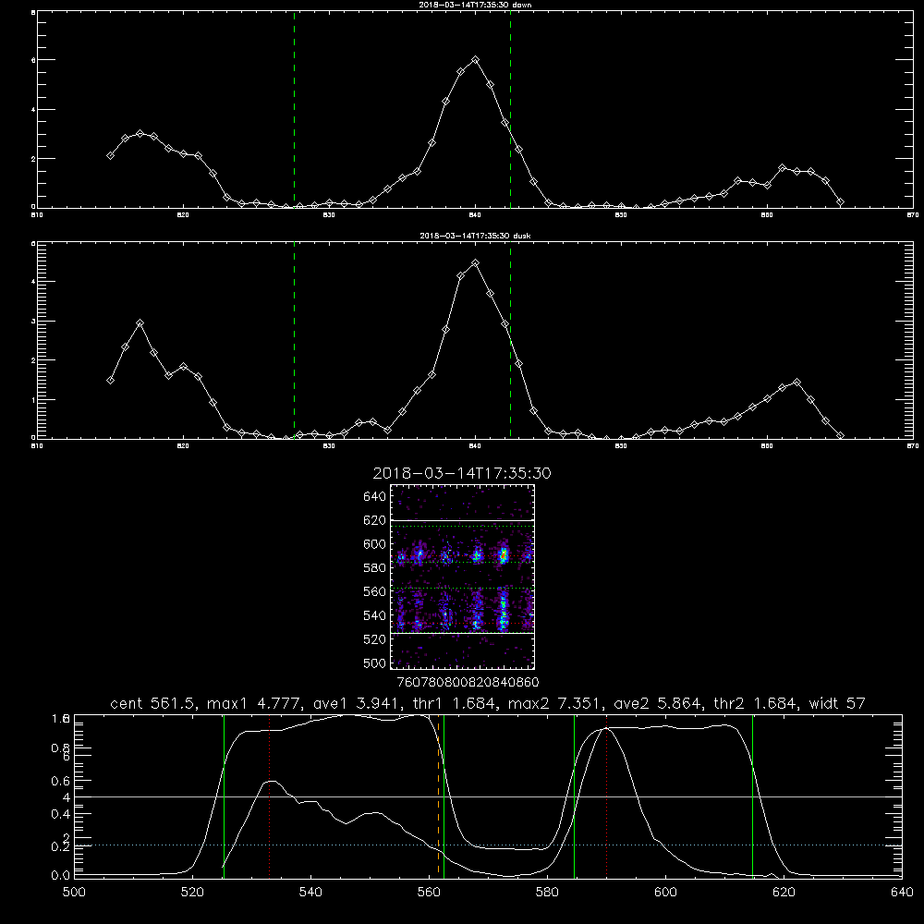
Task: Click the cyan dotted threshold line in bottom plot
Action: [488, 845]
